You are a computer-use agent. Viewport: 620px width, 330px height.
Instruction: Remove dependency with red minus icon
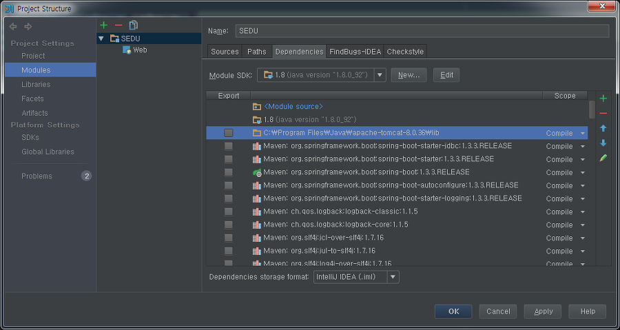click(x=603, y=114)
